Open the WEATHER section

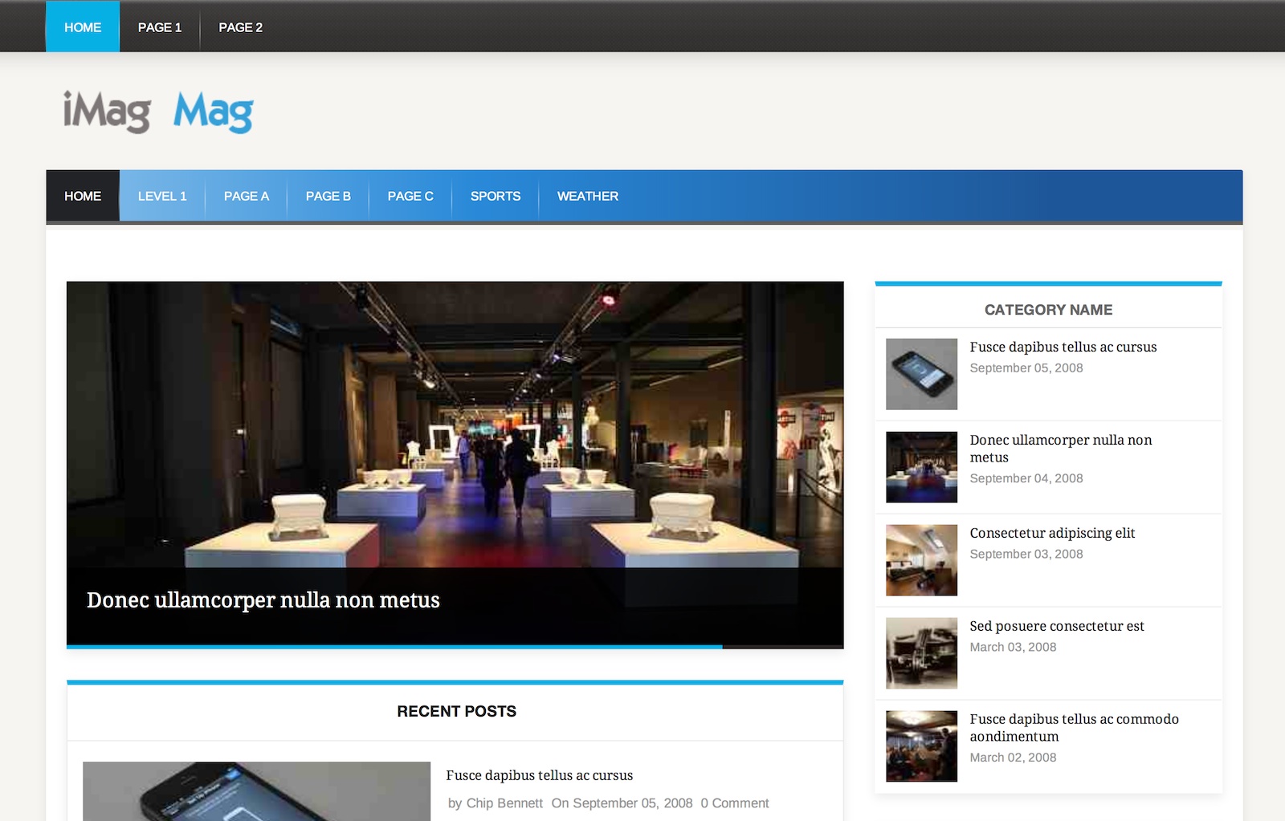[588, 196]
